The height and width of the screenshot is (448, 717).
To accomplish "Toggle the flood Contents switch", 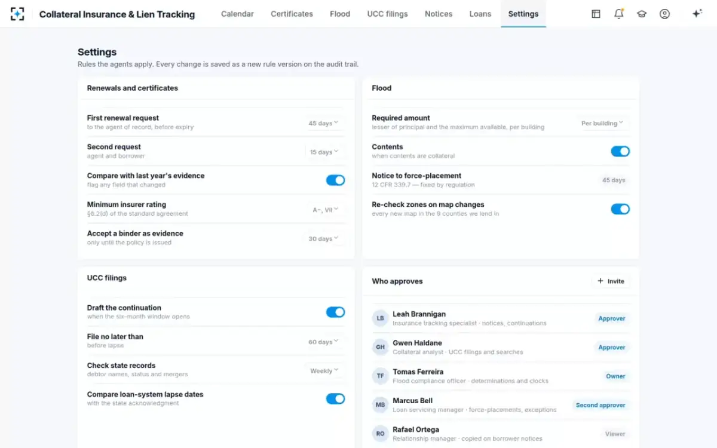I will tap(620, 151).
